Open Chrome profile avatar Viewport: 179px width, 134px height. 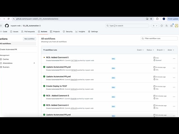click(x=164, y=19)
